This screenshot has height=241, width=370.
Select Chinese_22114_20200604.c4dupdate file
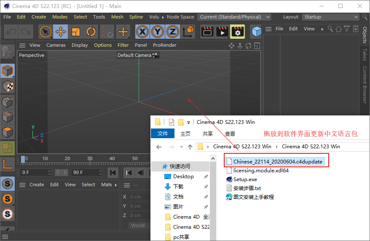[x=278, y=161]
